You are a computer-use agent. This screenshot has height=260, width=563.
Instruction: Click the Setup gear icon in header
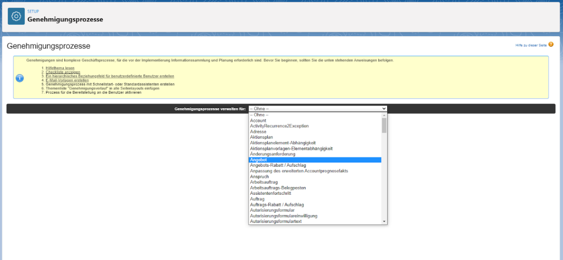16,16
